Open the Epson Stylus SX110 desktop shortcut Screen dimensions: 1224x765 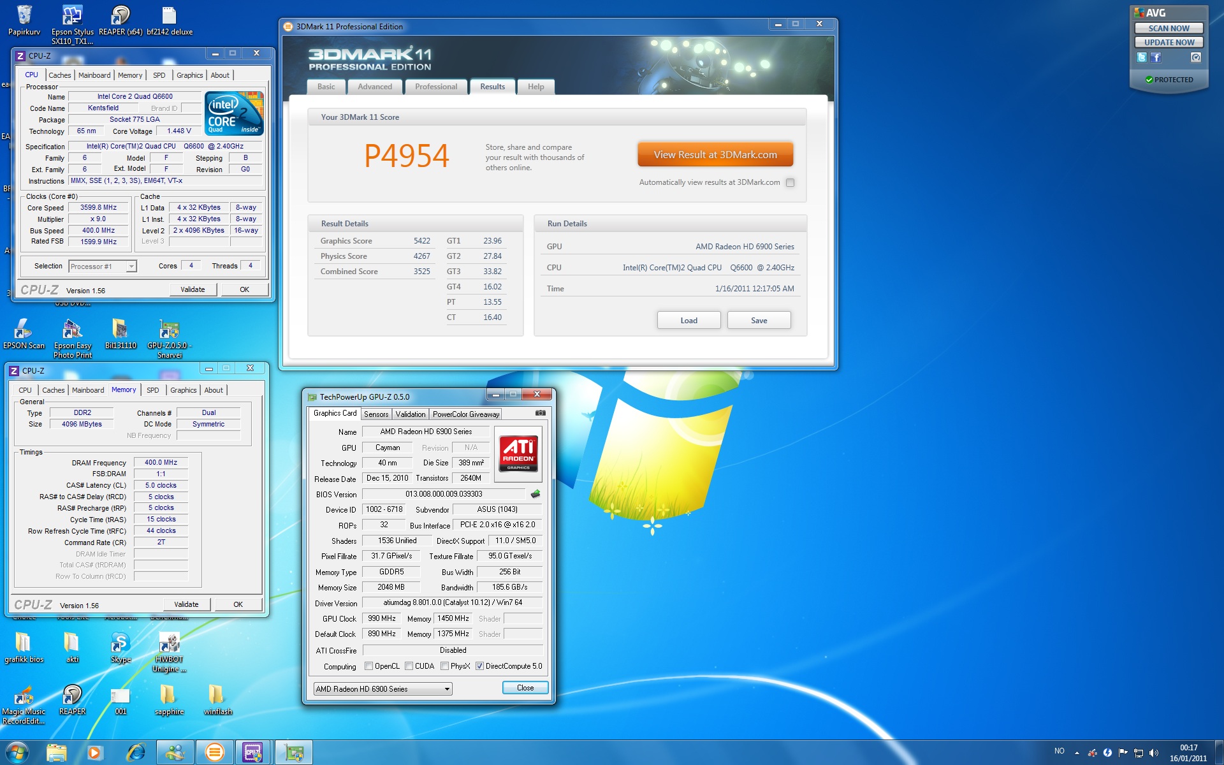coord(72,24)
